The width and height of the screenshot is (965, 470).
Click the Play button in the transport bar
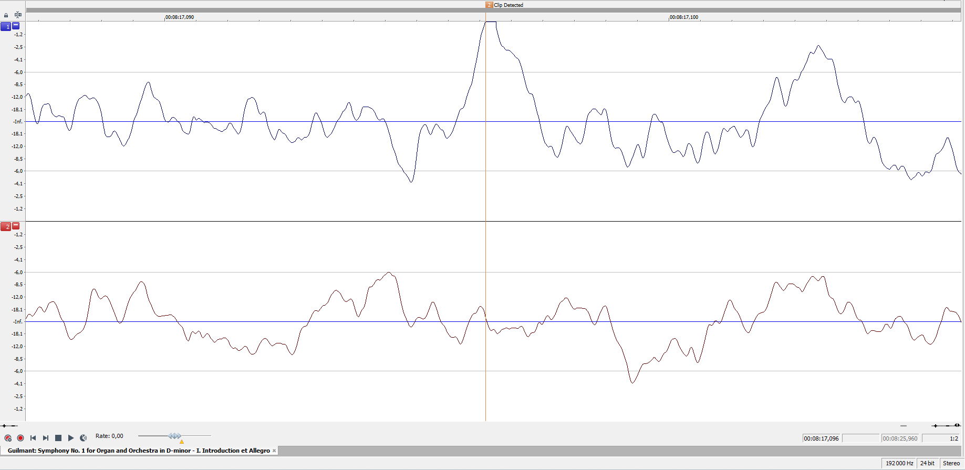point(71,438)
